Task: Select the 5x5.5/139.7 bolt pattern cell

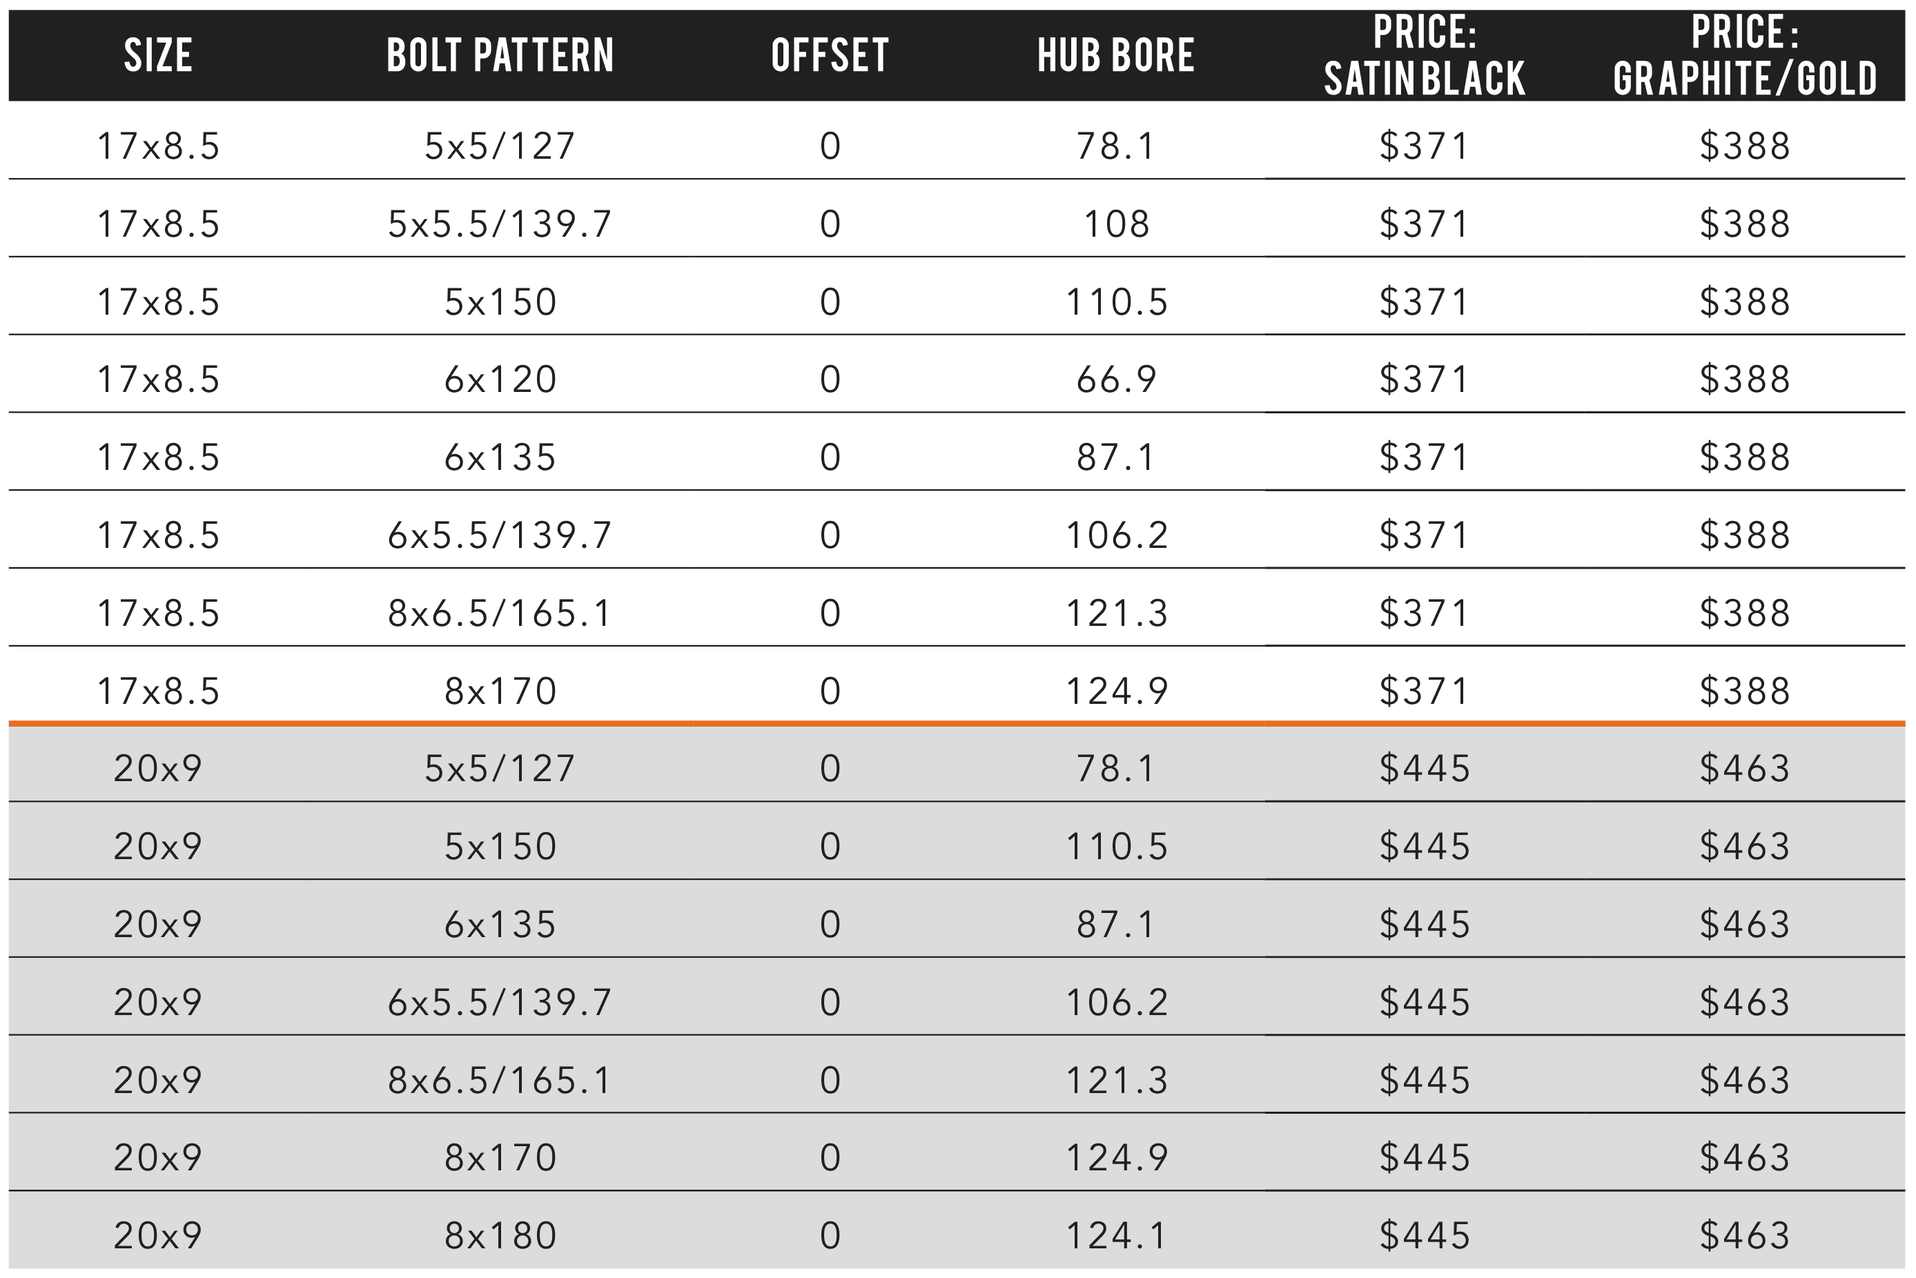Action: click(500, 224)
